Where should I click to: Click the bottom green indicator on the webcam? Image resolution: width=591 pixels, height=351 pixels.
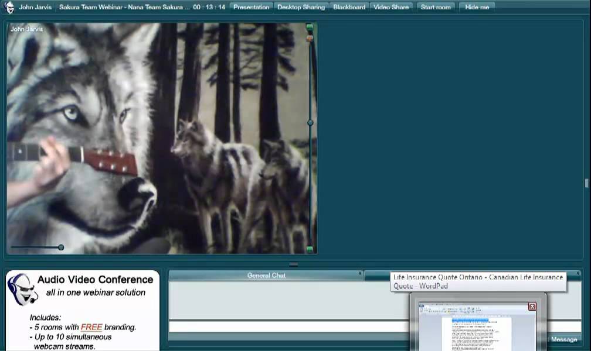click(x=310, y=249)
